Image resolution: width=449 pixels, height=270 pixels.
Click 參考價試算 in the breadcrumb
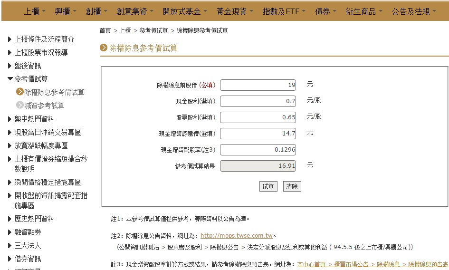pyautogui.click(x=154, y=31)
